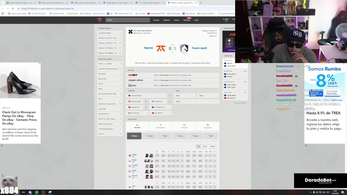Switch to the Gentle Mates vs. Team Liquid tab

point(117,3)
